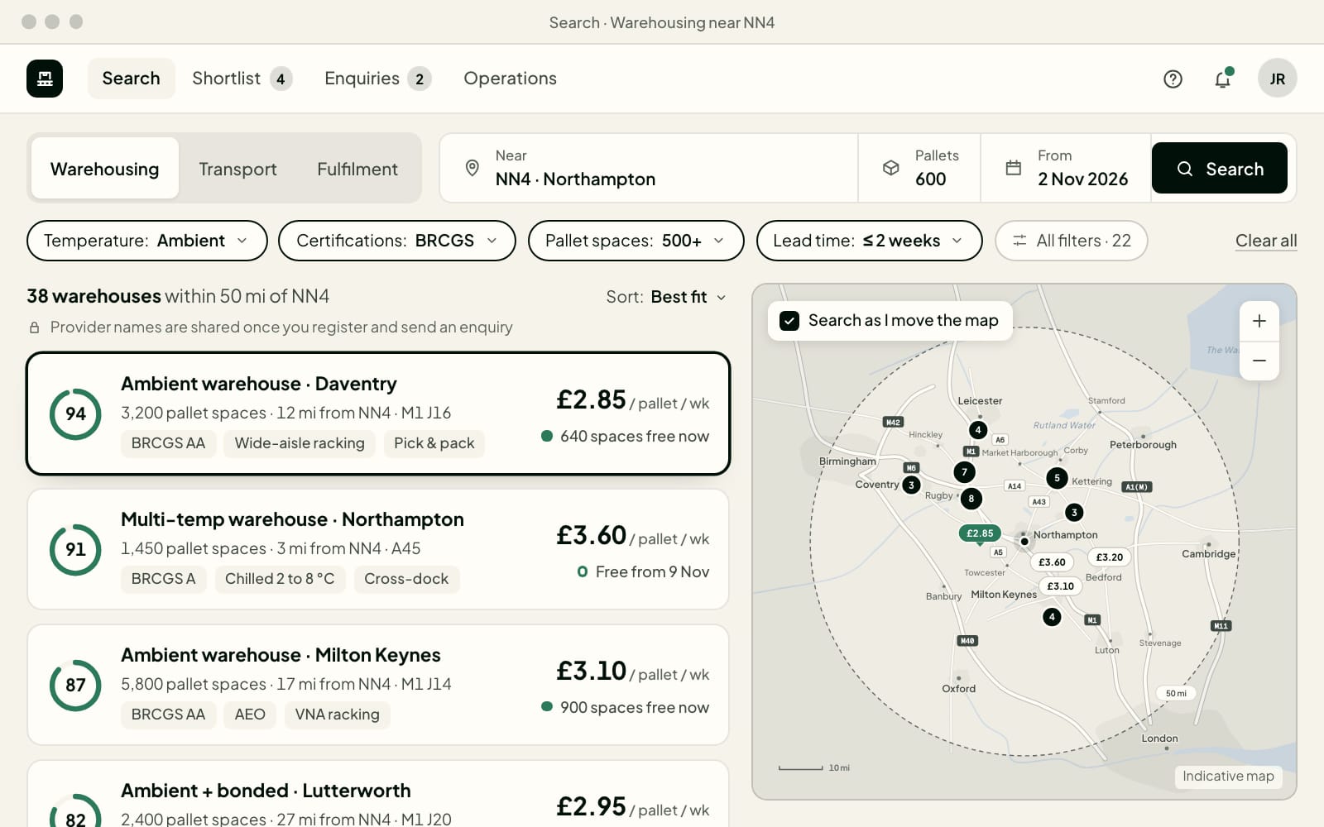1324x827 pixels.
Task: Click the £2.85 price marker on map
Action: (980, 533)
